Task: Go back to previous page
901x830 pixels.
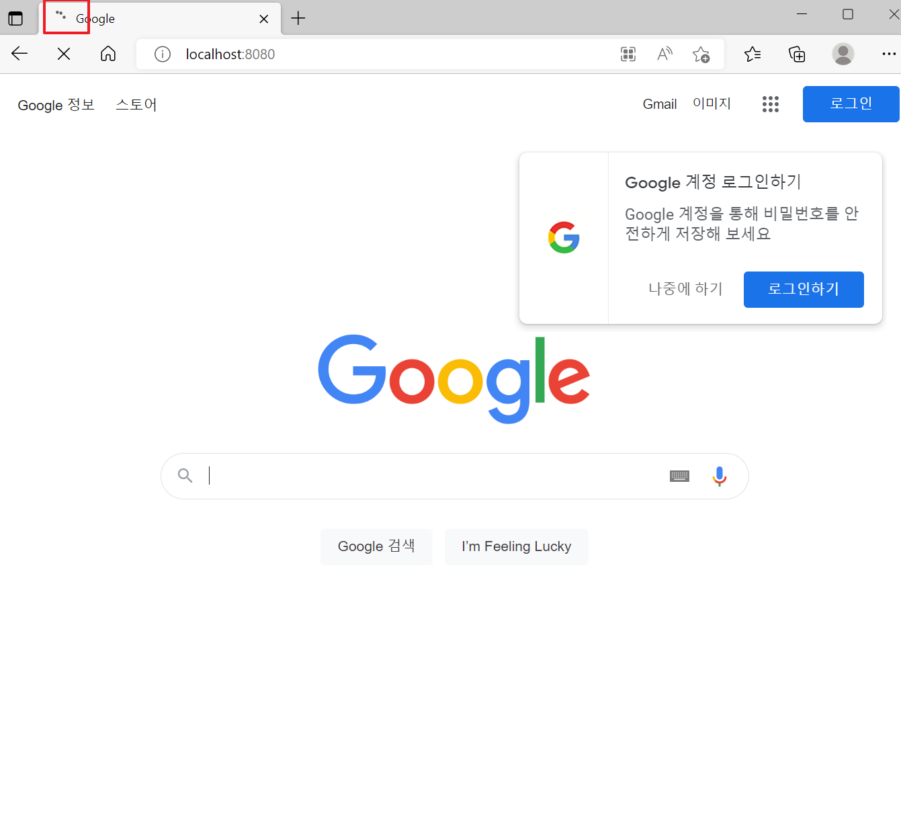Action: [19, 54]
